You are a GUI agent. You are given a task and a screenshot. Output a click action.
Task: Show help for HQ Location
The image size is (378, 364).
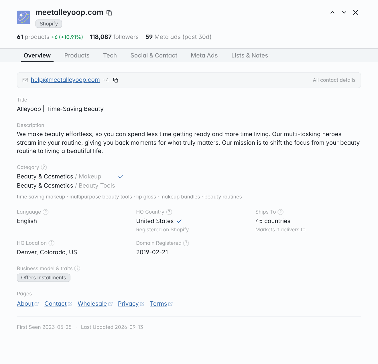pos(51,243)
